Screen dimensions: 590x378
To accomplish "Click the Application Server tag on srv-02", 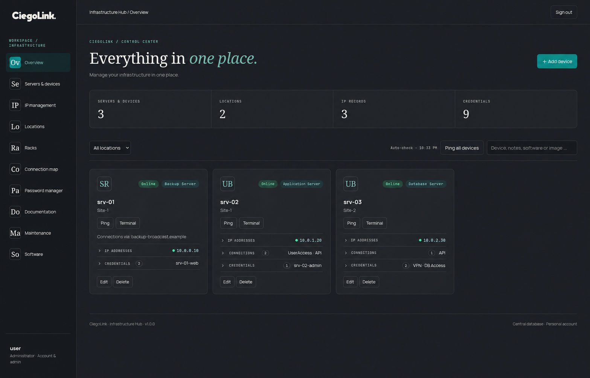I will [x=302, y=184].
